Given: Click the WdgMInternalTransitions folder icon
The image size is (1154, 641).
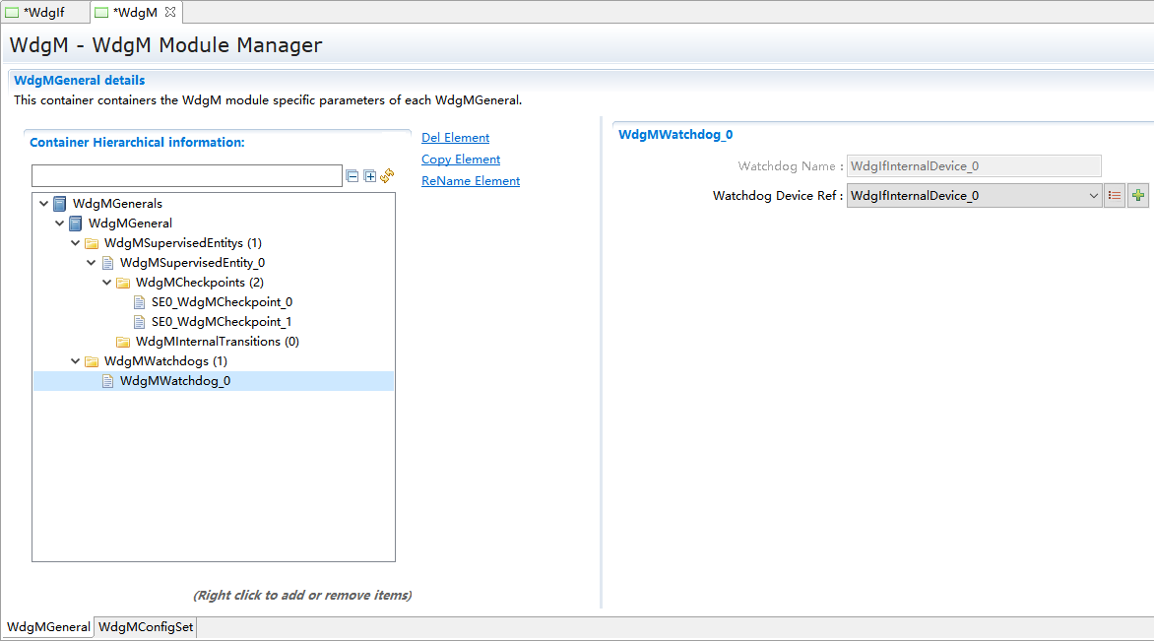Looking at the screenshot, I should pos(123,342).
